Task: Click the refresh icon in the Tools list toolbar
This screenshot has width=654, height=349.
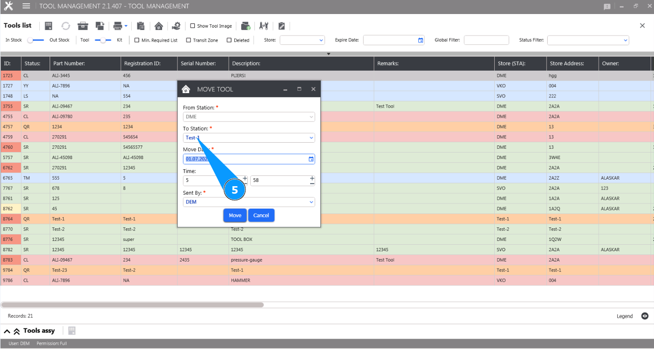Action: coord(66,26)
